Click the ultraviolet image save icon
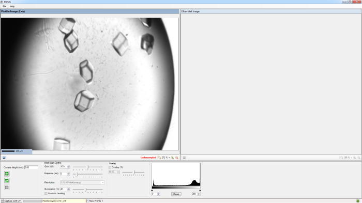The width and height of the screenshot is (362, 203). pos(184,158)
